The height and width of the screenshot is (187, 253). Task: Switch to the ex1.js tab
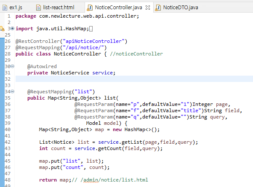(x=16, y=8)
